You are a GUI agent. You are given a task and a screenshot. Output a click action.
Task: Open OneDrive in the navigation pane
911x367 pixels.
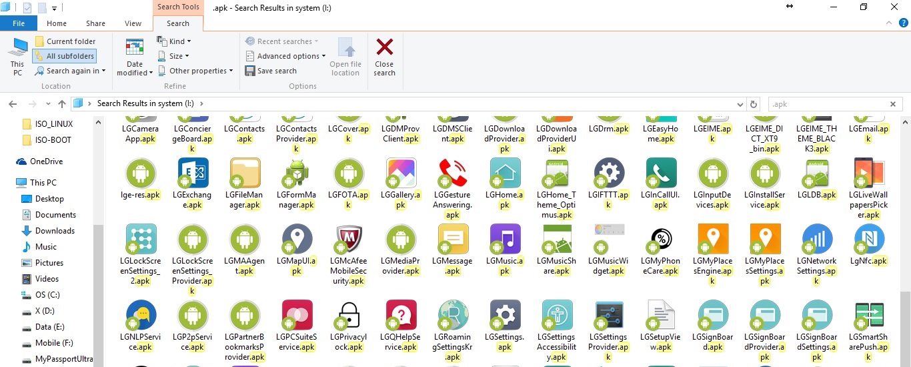tap(46, 161)
